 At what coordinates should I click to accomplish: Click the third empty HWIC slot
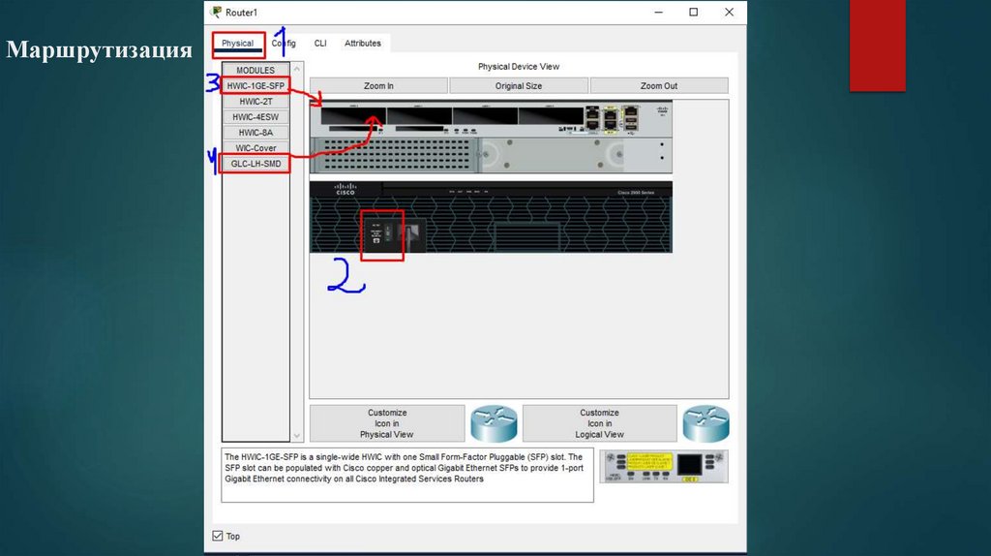[485, 116]
